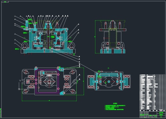Select the right lifting eye ring in front view

pos(72,46)
